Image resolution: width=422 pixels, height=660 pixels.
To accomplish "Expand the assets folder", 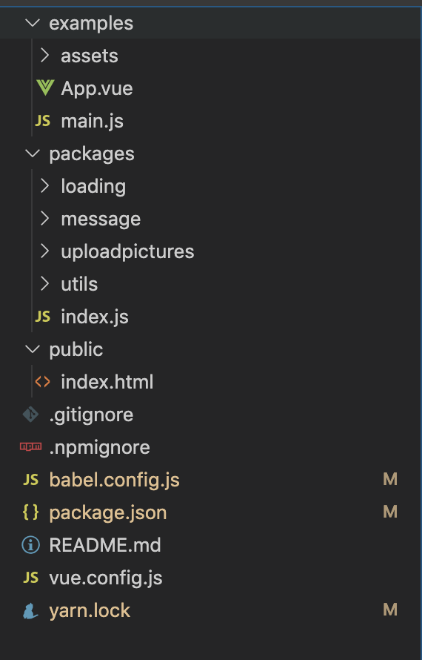I will point(89,56).
